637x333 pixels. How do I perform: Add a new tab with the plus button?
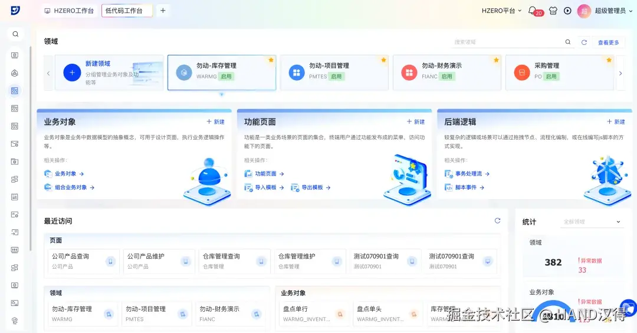[163, 11]
